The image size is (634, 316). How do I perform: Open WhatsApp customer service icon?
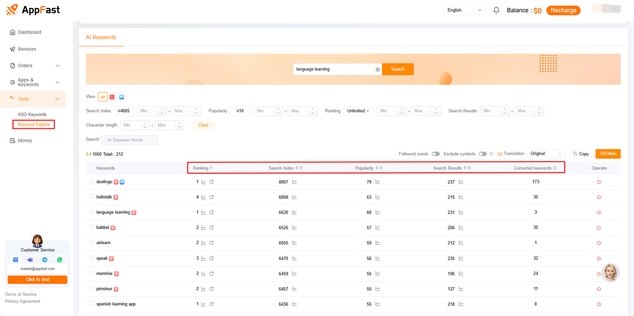(x=59, y=260)
